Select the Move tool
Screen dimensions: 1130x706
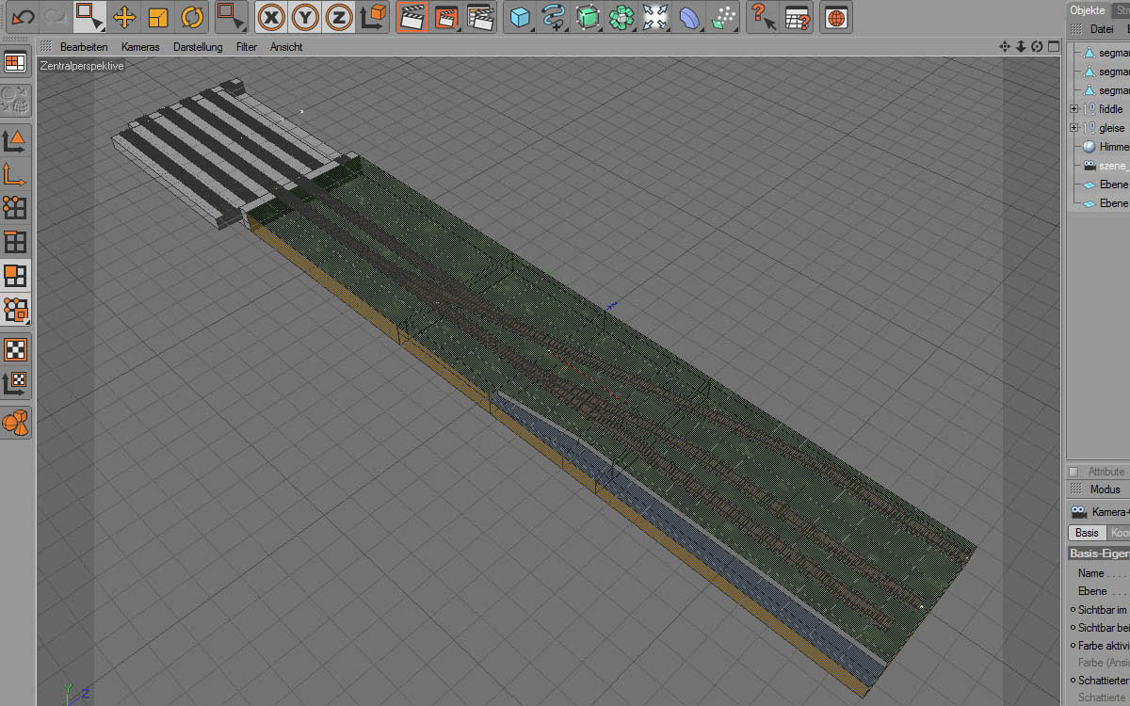124,17
